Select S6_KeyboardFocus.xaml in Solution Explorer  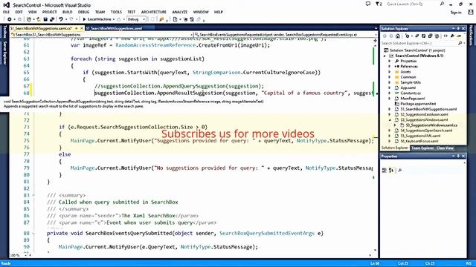click(x=419, y=141)
